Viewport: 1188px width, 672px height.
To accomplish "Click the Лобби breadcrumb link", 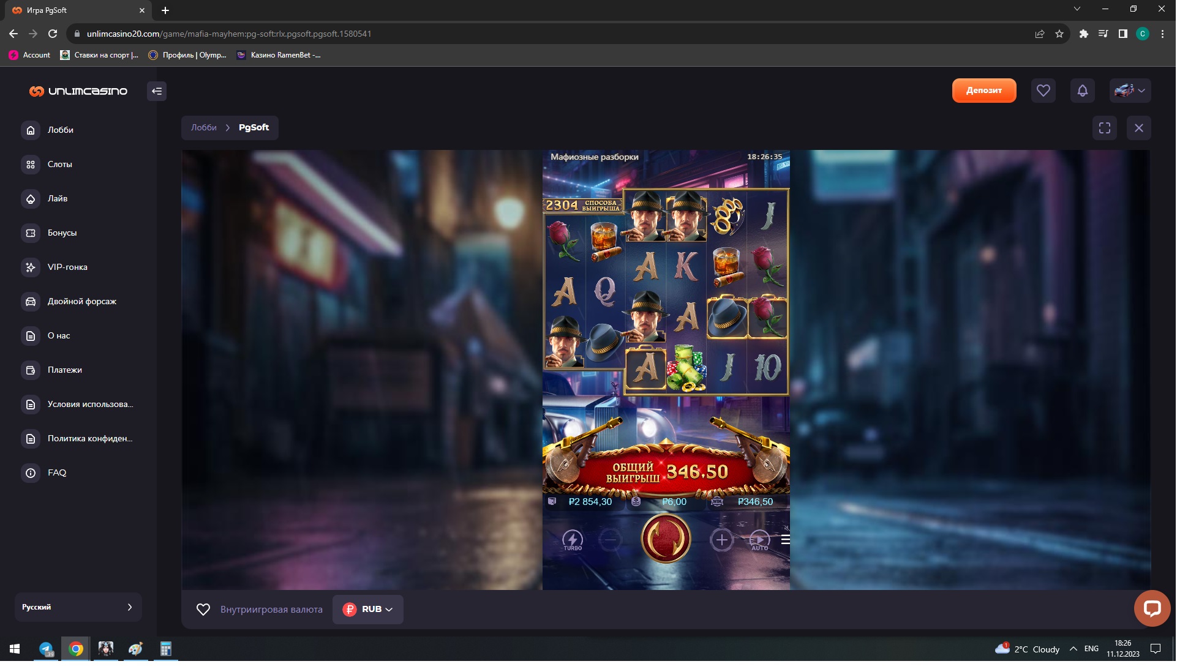I will (x=203, y=127).
